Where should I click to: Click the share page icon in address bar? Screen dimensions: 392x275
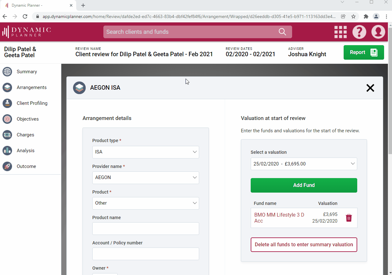click(x=343, y=16)
